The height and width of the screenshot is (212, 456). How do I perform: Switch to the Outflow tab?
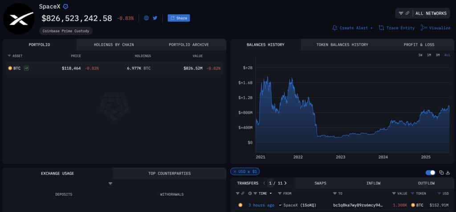tap(426, 183)
